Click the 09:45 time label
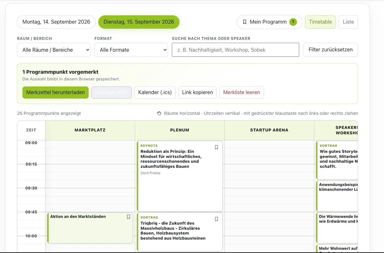 pos(31,212)
